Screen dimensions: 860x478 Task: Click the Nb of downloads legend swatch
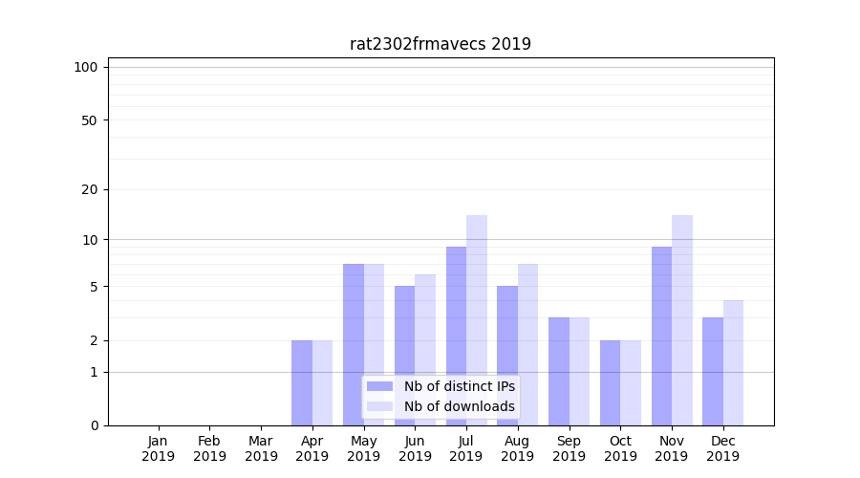click(x=379, y=406)
